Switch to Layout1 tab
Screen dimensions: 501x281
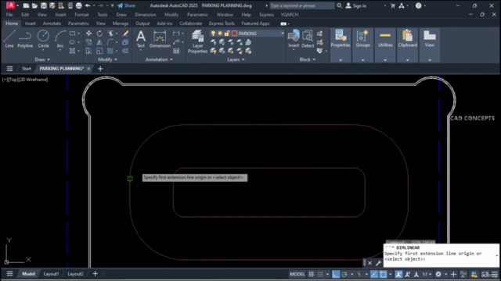[51, 274]
